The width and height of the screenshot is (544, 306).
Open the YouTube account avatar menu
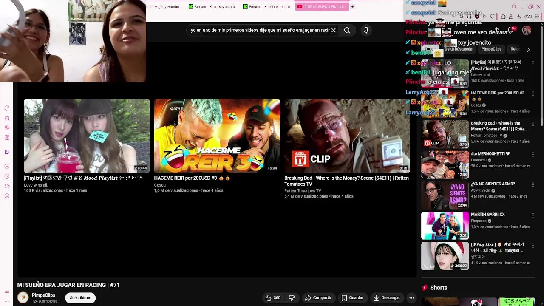[x=527, y=31]
